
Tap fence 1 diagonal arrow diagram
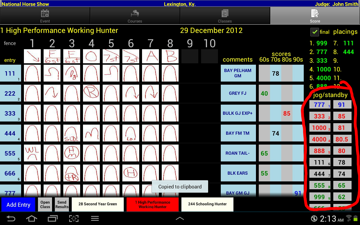(x=32, y=56)
